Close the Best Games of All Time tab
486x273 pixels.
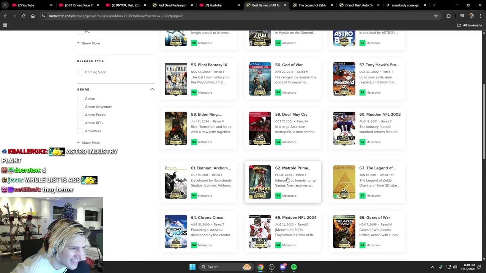click(286, 5)
